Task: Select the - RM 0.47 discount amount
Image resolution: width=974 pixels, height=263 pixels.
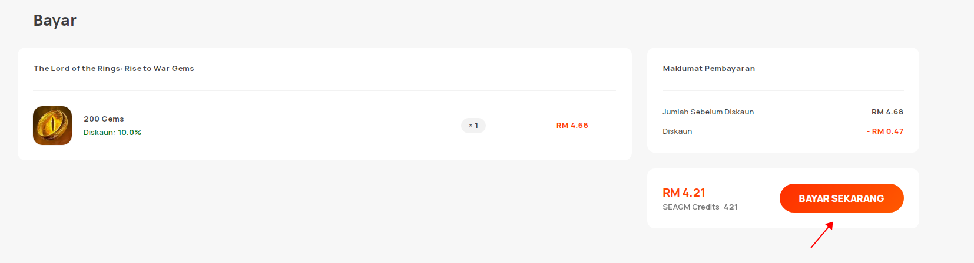Action: tap(885, 131)
